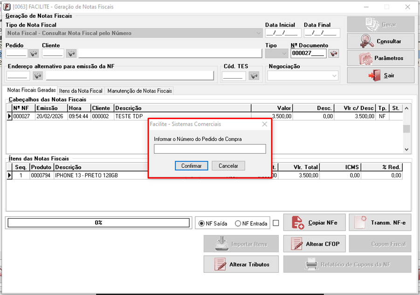The width and height of the screenshot is (420, 295).
Task: Expand the Tipo de Nota Fiscal dropdown
Action: pos(259,33)
